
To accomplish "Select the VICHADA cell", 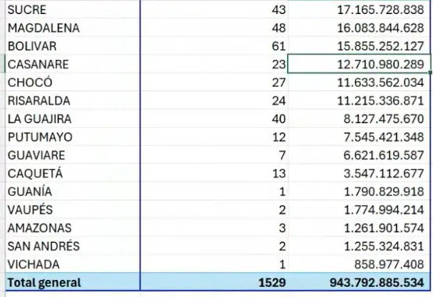I will tap(73, 264).
